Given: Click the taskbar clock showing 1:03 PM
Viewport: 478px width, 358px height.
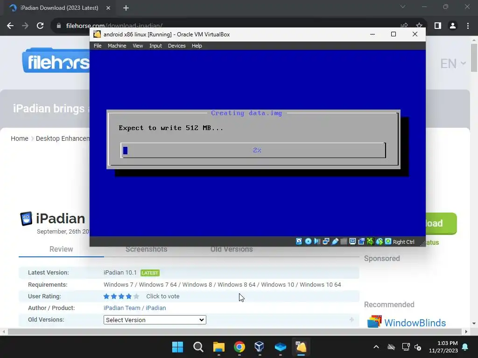Looking at the screenshot, I should point(443,347).
